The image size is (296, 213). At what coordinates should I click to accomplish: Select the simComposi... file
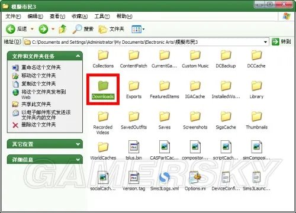tap(256, 150)
